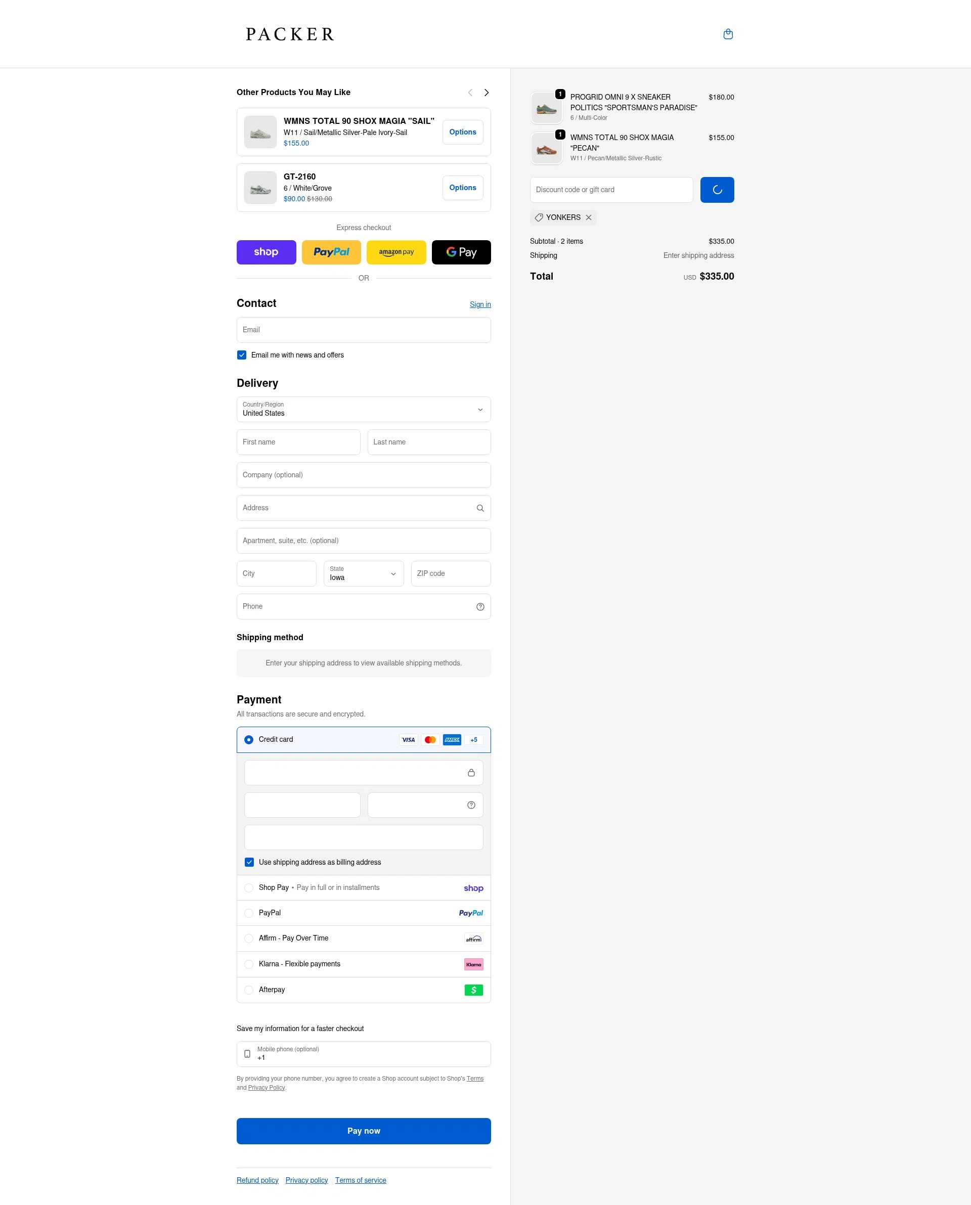The width and height of the screenshot is (971, 1205).
Task: Pay with Amazon Pay express checkout
Action: 396,252
